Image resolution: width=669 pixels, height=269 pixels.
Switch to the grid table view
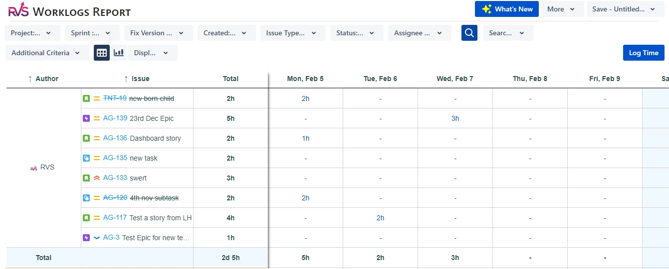coord(102,53)
